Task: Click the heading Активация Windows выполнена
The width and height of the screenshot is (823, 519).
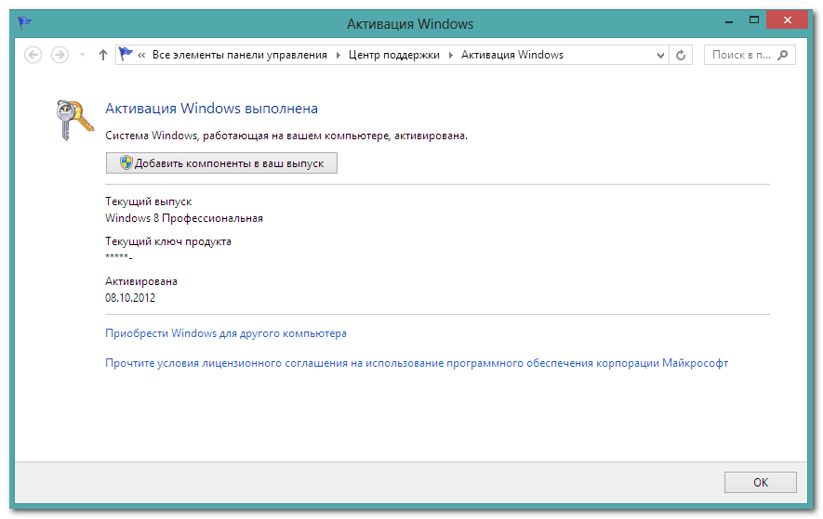Action: 211,109
